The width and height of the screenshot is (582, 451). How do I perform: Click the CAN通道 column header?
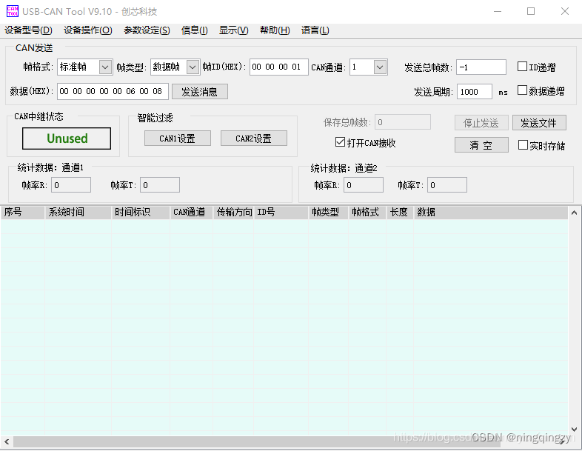coord(192,213)
